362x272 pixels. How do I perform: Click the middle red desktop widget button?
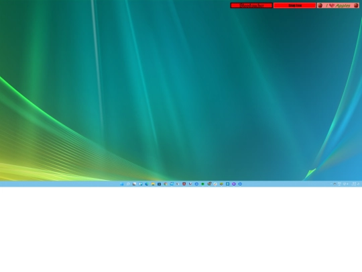coord(294,5)
